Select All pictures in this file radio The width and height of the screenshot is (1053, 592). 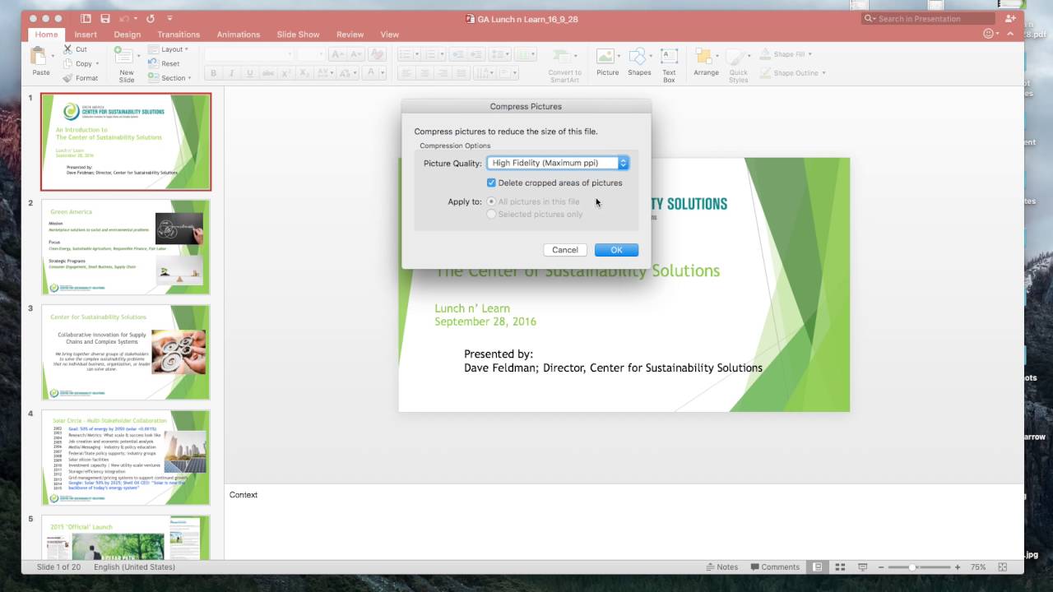[491, 201]
